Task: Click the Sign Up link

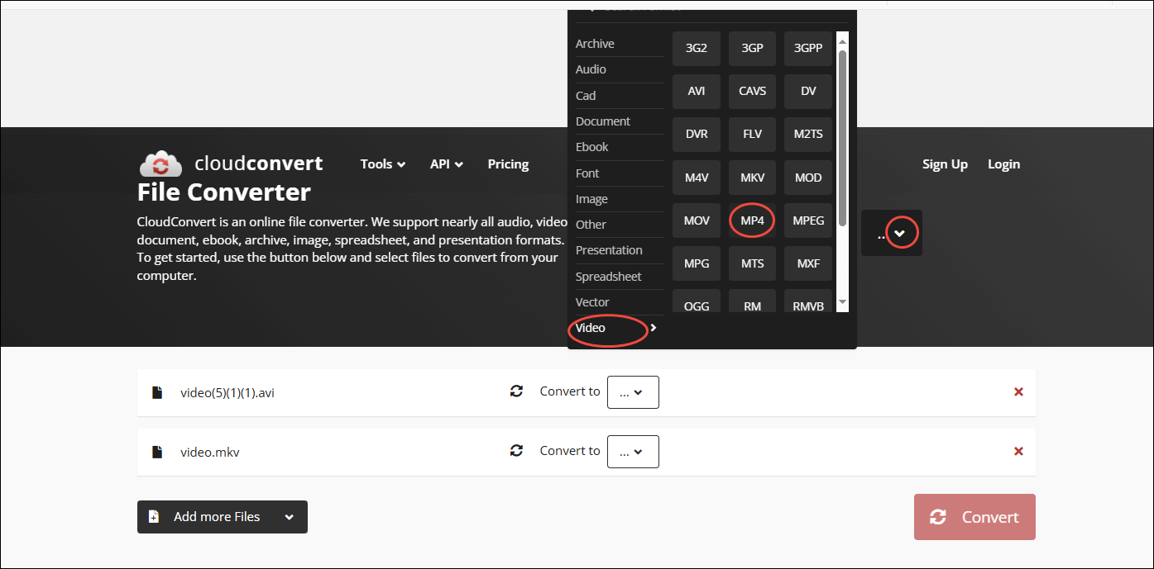Action: pos(945,164)
